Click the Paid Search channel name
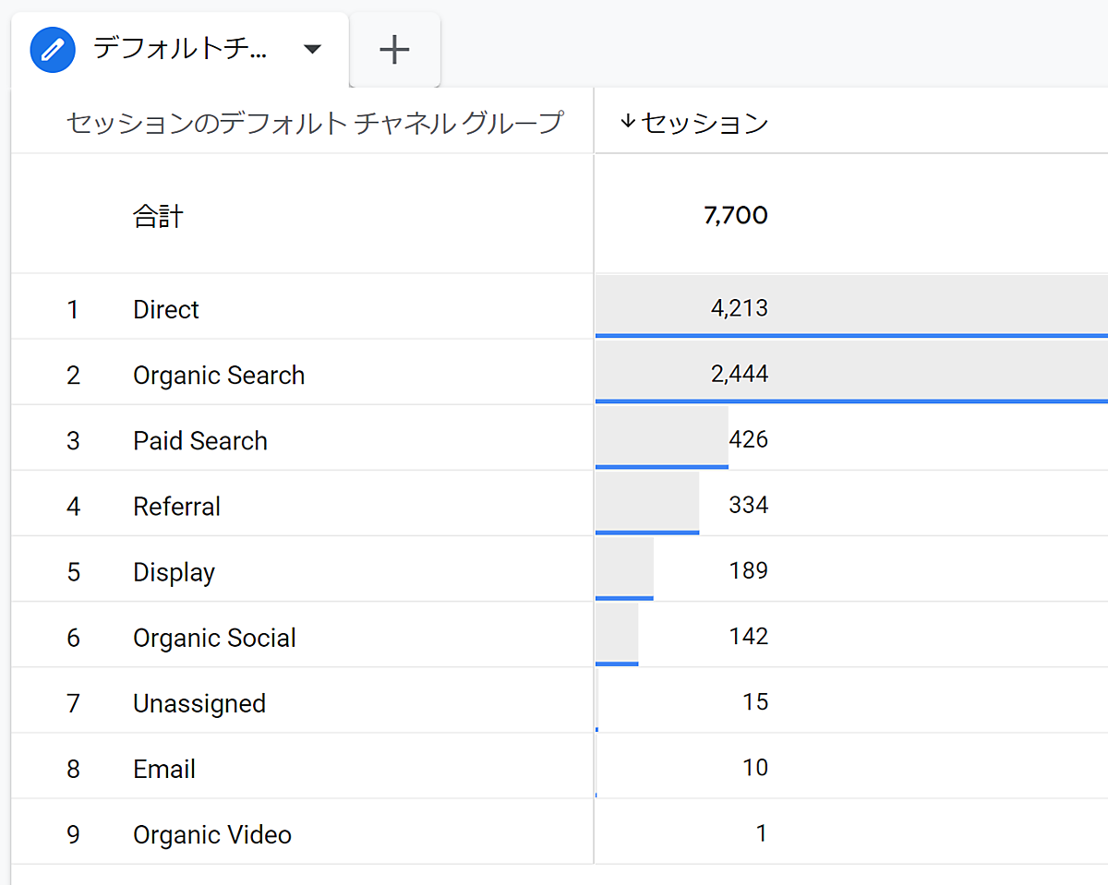Screen dimensions: 1108x885 click(200, 441)
